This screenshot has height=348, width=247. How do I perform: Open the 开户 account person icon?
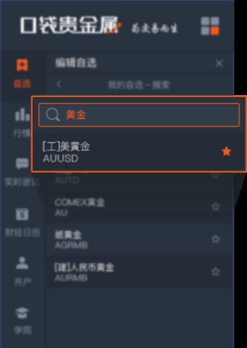(22, 263)
